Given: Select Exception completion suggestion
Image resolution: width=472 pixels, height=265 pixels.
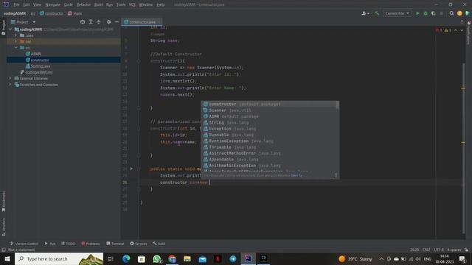Looking at the screenshot, I should [x=269, y=129].
